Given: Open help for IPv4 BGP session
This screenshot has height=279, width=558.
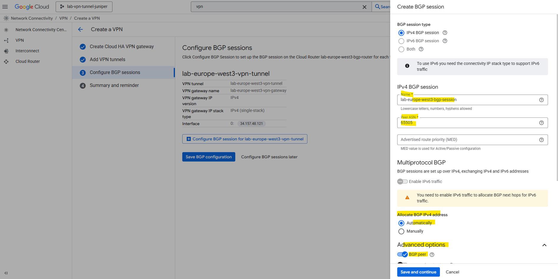Looking at the screenshot, I should coord(445,33).
